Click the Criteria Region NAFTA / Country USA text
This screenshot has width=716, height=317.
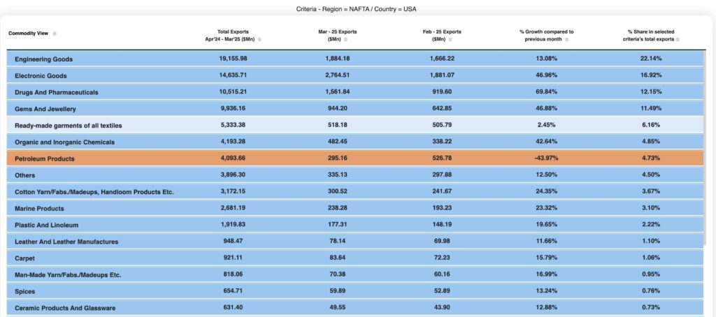[356, 9]
